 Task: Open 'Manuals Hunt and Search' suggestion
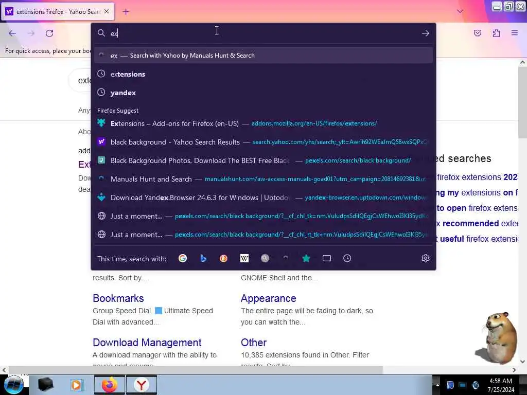pos(263,179)
